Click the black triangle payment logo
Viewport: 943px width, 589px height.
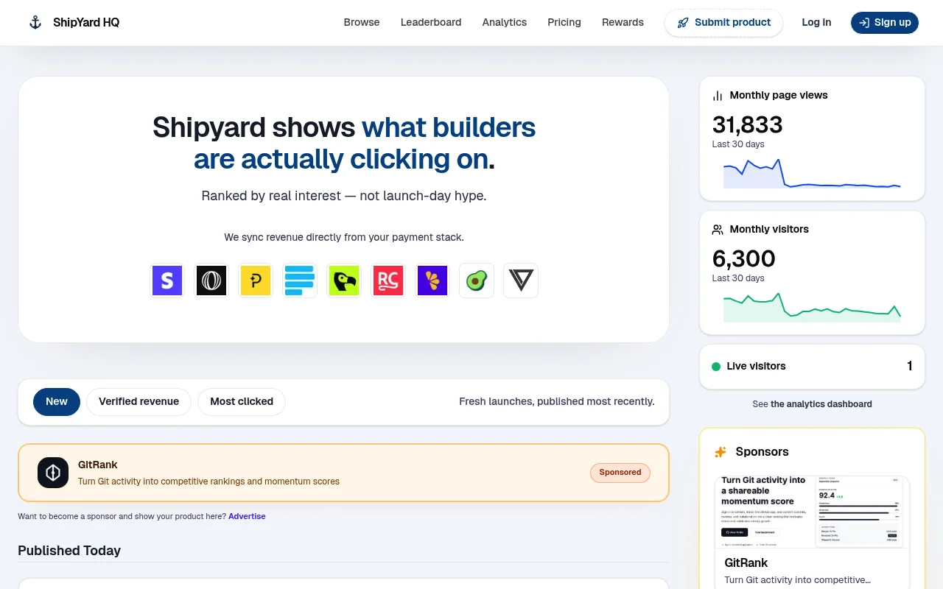pos(521,281)
